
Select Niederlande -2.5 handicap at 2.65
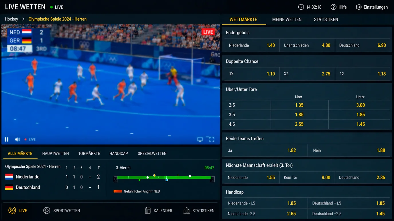pyautogui.click(x=266, y=214)
